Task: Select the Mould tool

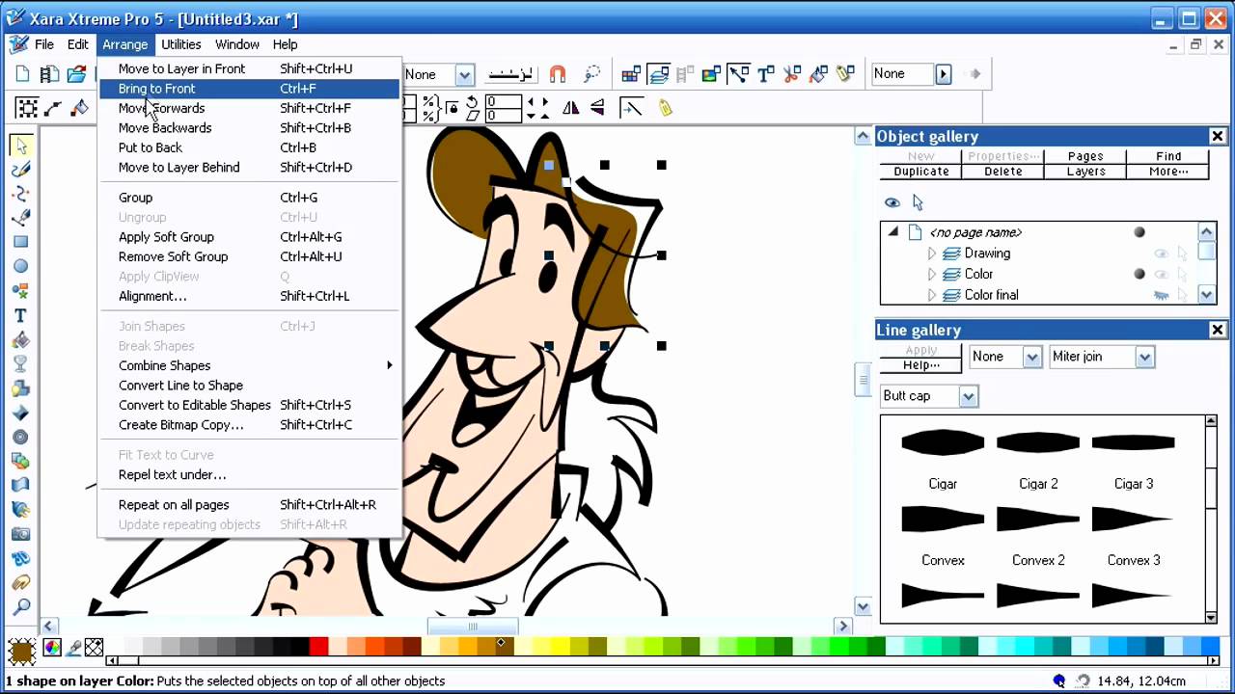Action: 20,486
